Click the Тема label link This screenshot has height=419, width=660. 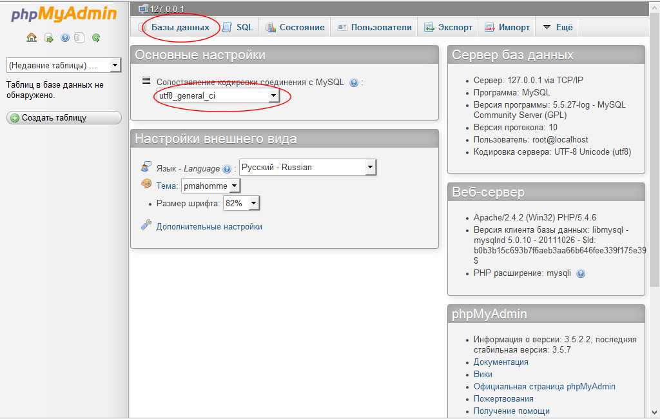coord(167,186)
